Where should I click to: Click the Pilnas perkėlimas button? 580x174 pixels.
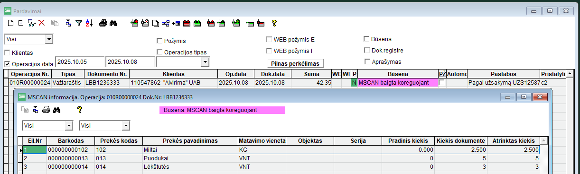tap(296, 63)
